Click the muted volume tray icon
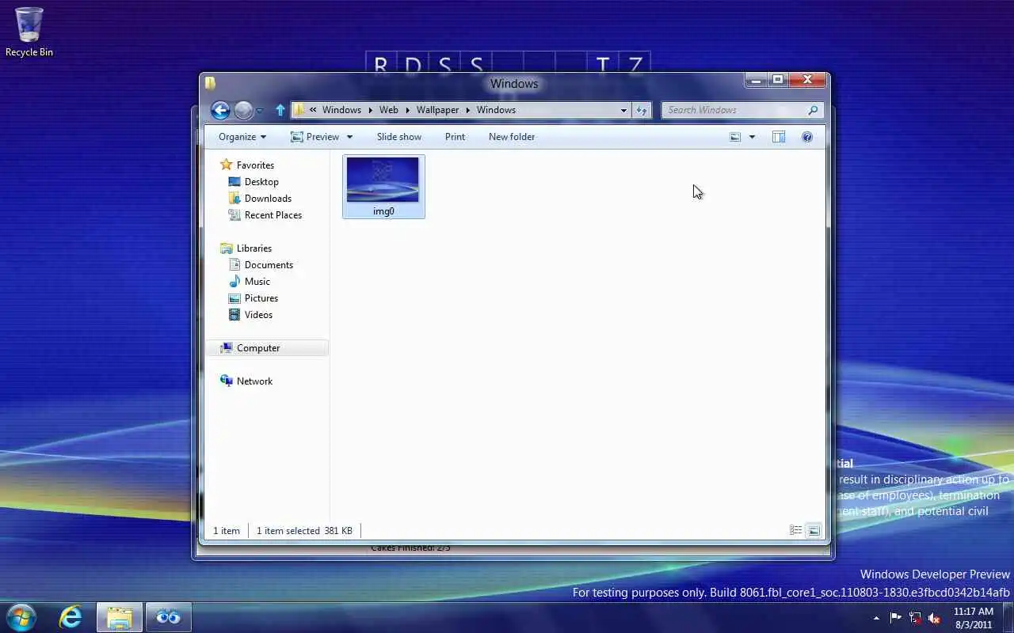 pyautogui.click(x=934, y=618)
